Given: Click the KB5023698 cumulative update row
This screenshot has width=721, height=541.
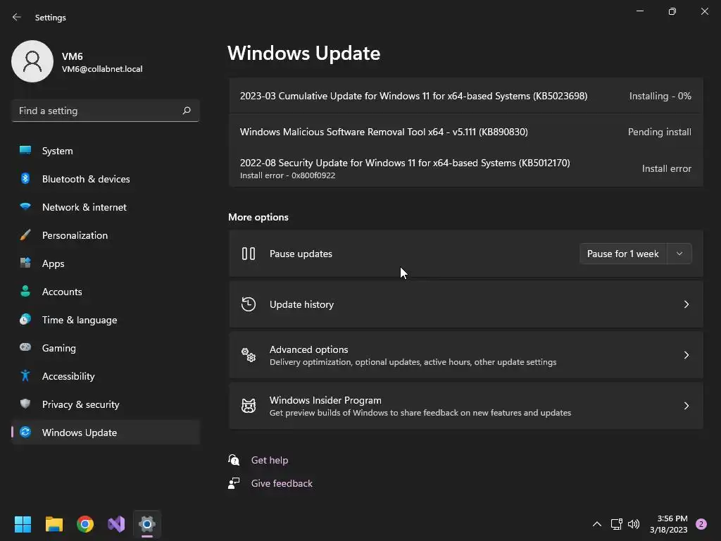Looking at the screenshot, I should (x=466, y=96).
